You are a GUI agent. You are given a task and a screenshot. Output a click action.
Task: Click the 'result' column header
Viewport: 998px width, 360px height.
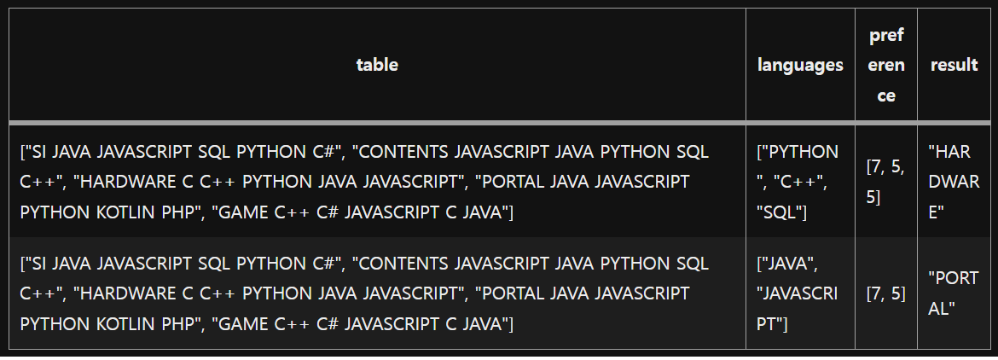[954, 64]
